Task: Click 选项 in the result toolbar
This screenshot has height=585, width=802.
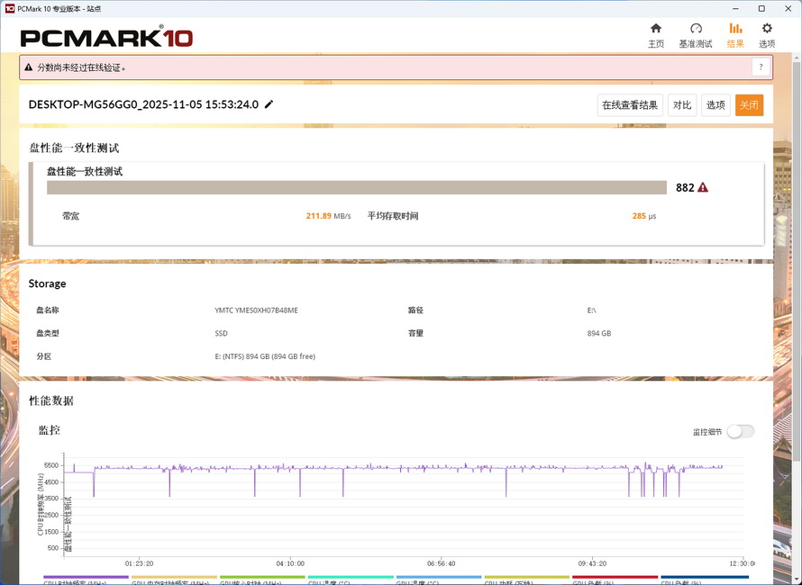Action: pos(715,104)
